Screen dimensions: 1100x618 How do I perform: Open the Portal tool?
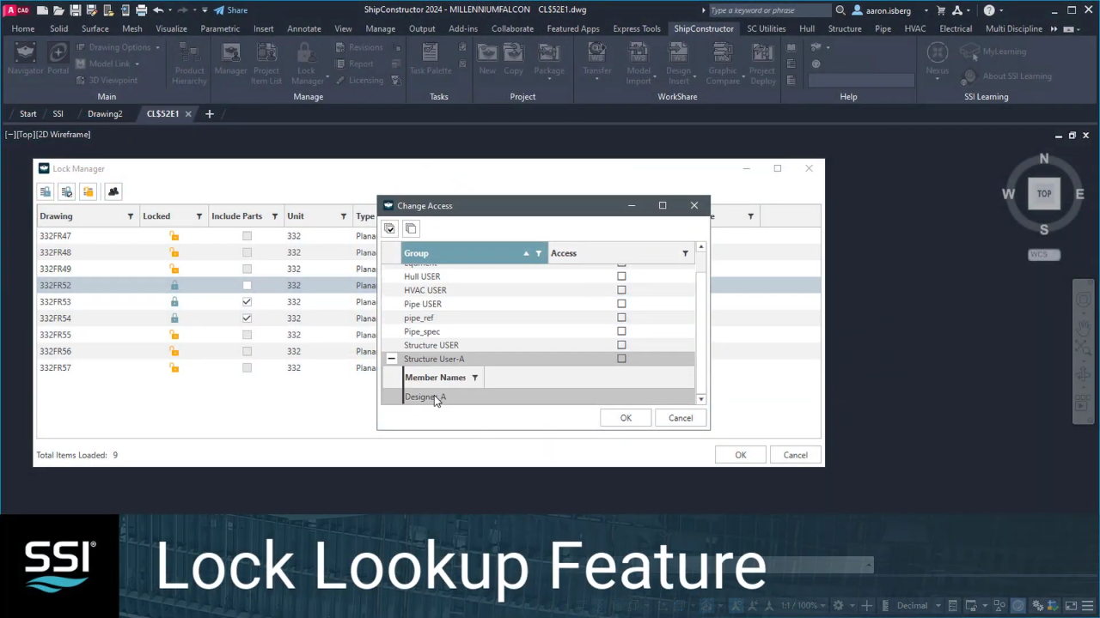coord(58,59)
